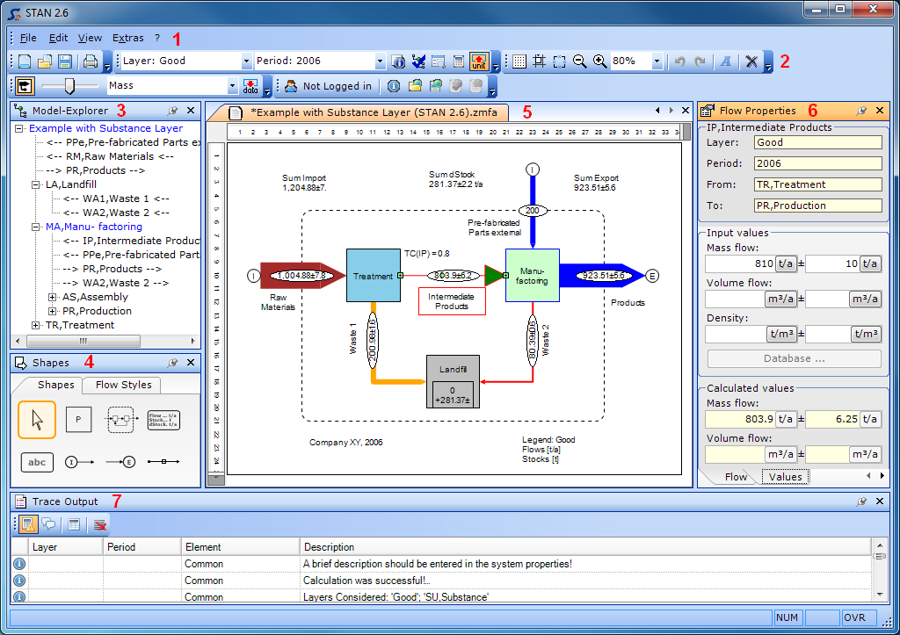
Task: Switch to the Flow Styles tab
Action: point(123,385)
